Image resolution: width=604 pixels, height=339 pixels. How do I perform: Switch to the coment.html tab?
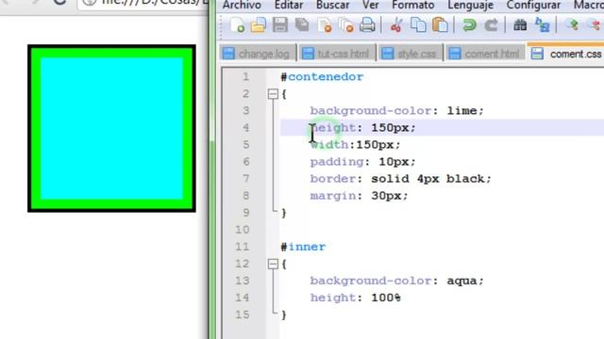pos(485,54)
